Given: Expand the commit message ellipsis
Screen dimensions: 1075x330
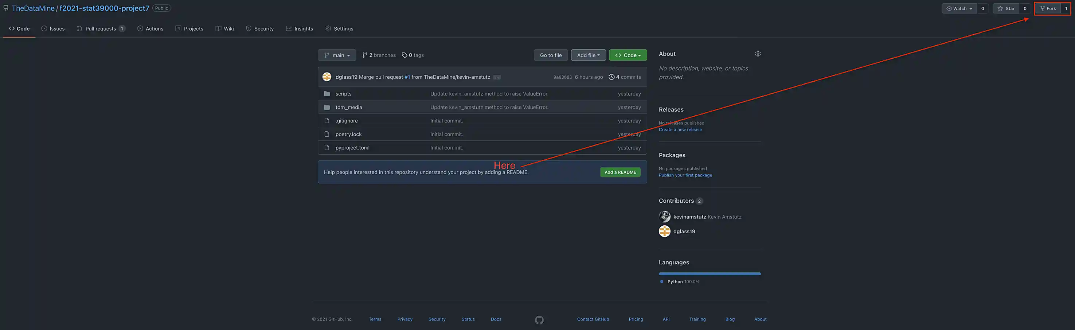Looking at the screenshot, I should (497, 77).
